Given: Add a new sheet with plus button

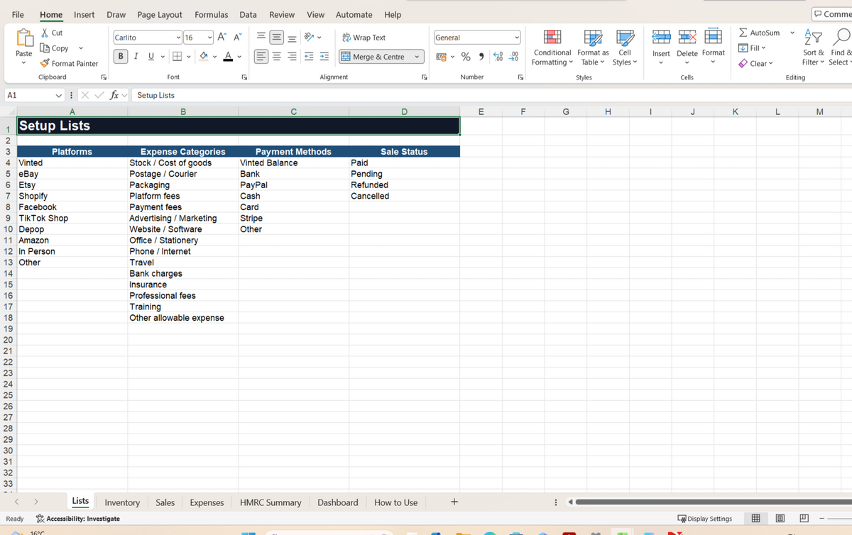Looking at the screenshot, I should click(454, 502).
